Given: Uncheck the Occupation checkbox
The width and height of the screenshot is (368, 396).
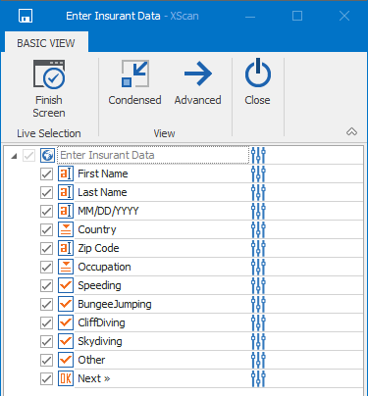Looking at the screenshot, I should (x=46, y=267).
